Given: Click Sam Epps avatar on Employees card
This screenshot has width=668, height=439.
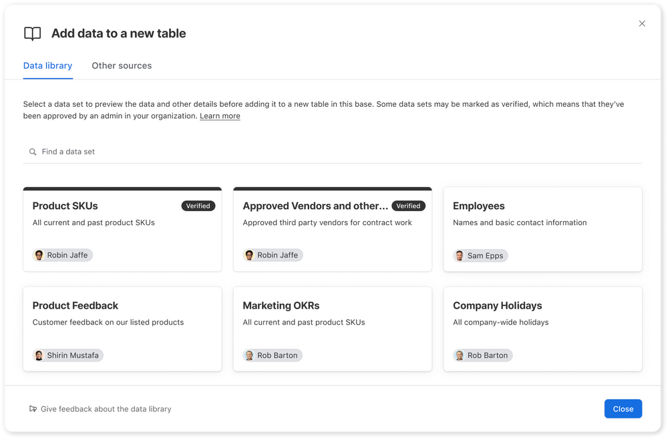Looking at the screenshot, I should 460,255.
